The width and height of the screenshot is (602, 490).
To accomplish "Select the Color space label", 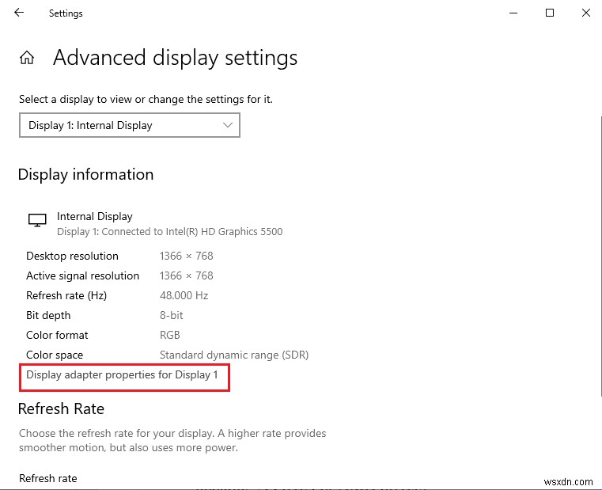I will pyautogui.click(x=55, y=355).
